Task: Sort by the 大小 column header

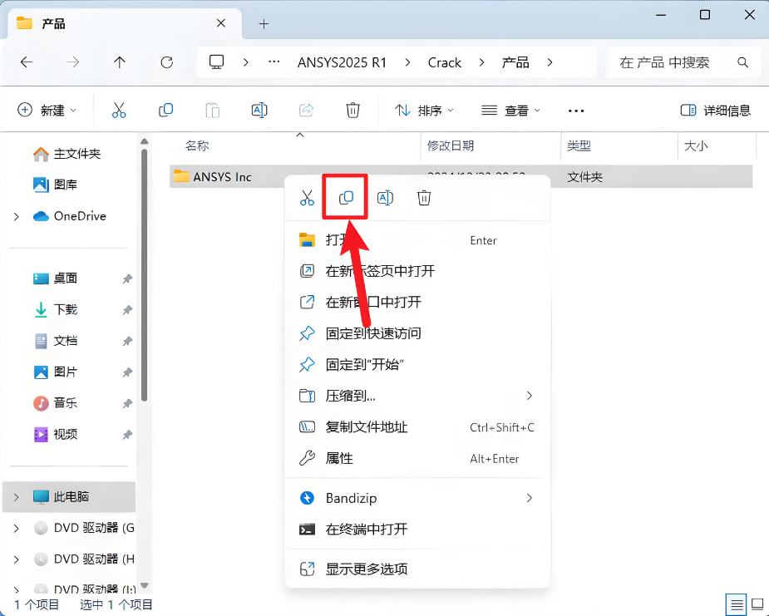Action: [x=716, y=145]
